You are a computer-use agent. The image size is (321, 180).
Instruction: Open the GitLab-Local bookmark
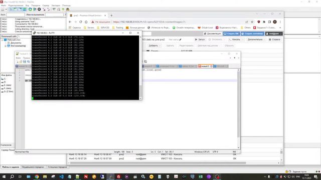pos(205,27)
